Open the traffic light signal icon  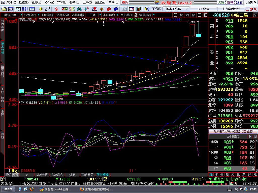click(x=65, y=9)
